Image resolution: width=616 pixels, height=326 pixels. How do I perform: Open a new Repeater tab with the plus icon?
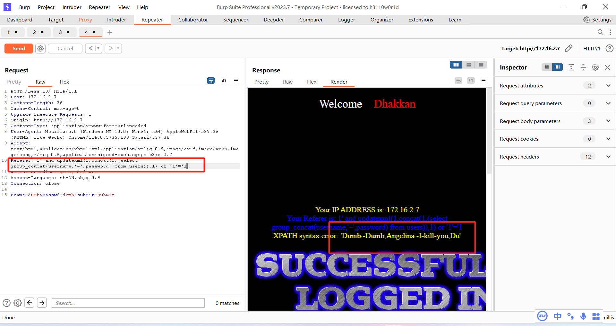(x=110, y=32)
